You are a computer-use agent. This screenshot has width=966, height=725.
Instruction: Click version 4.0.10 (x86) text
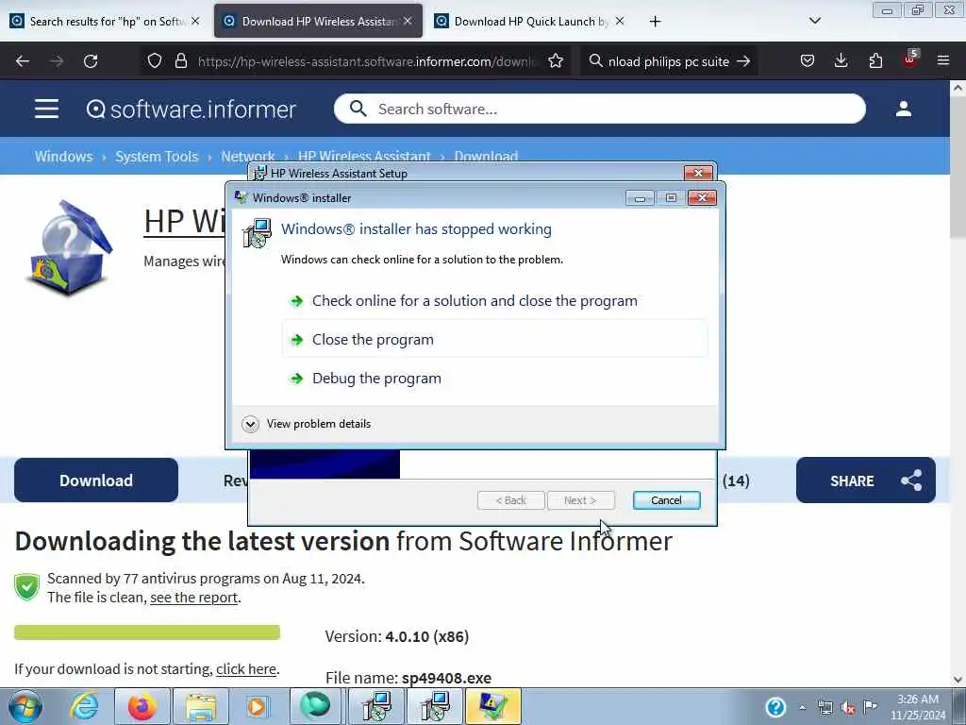coord(427,636)
